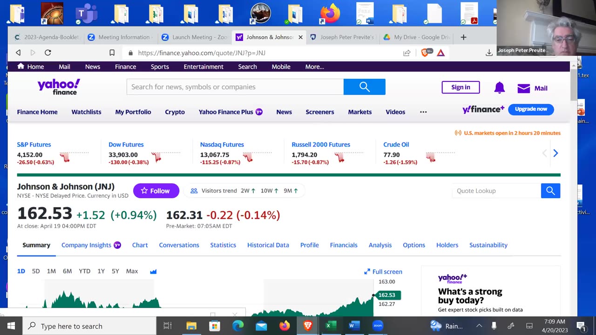
Task: Open the Profile tab
Action: point(310,245)
